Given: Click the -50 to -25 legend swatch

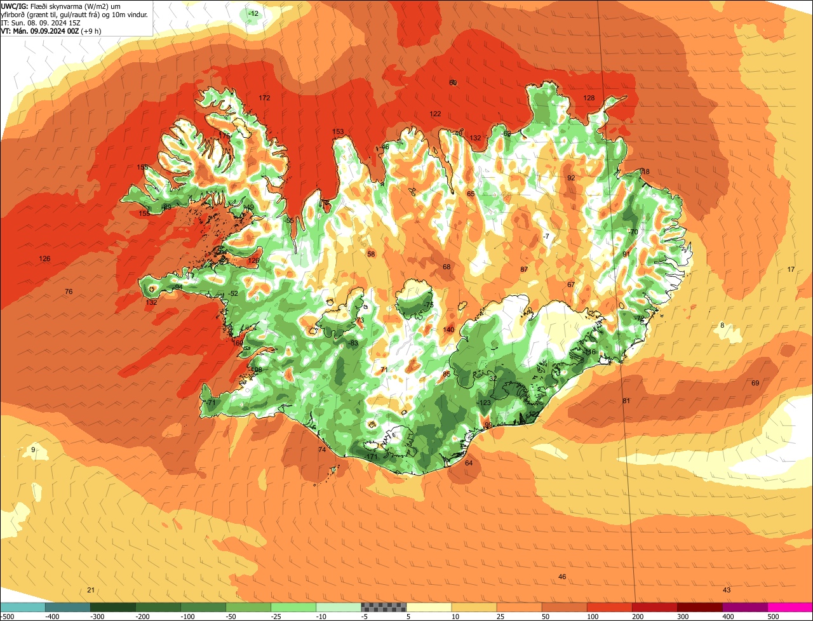Looking at the screenshot, I should tap(248, 607).
